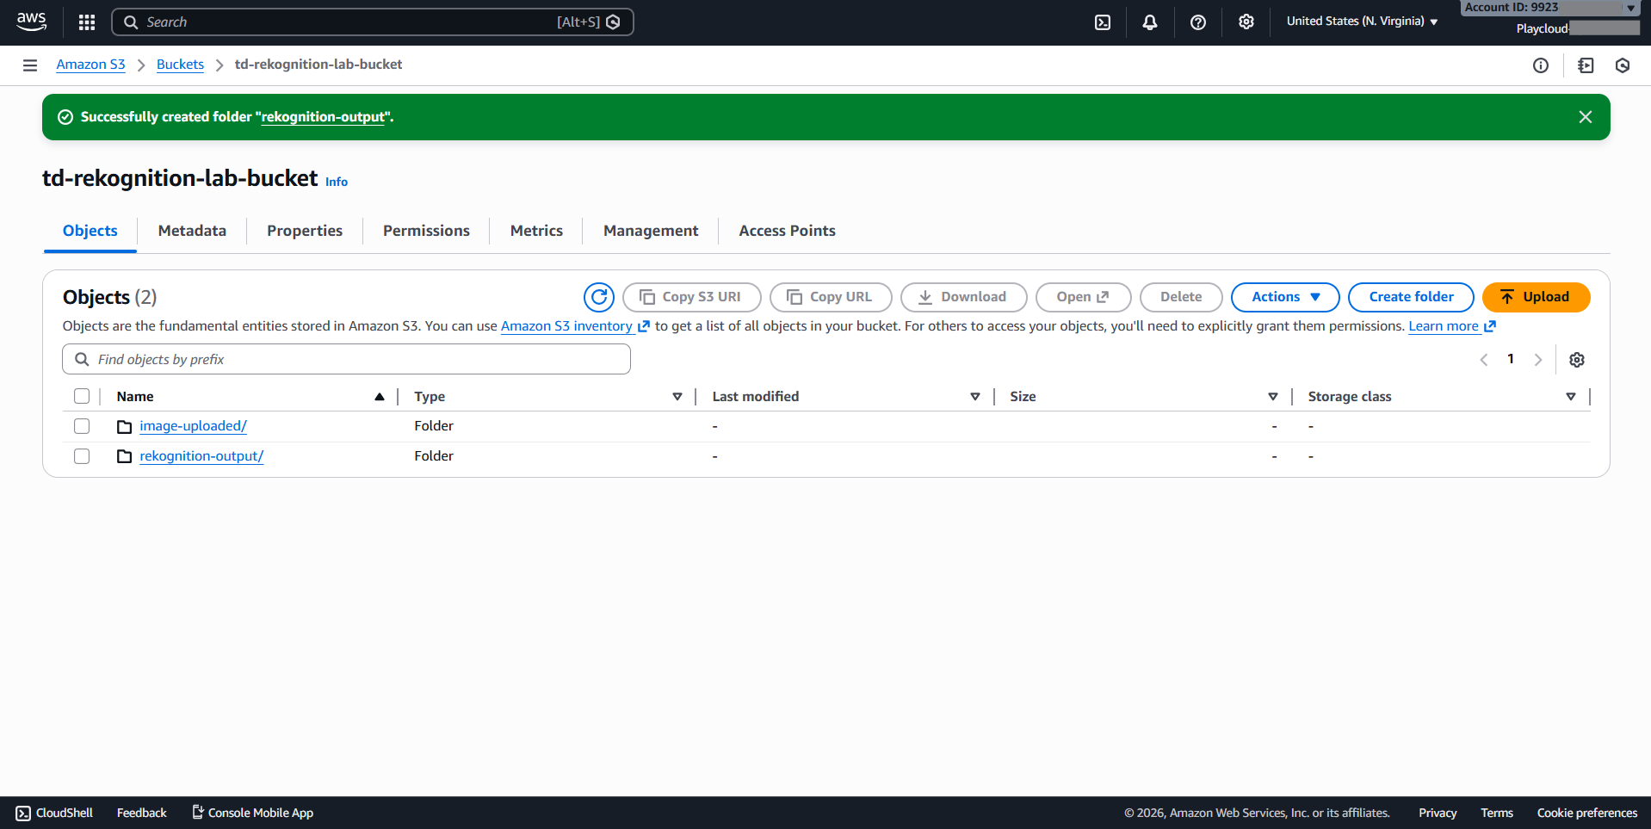Open table preferences gear icon
This screenshot has width=1651, height=829.
pyautogui.click(x=1577, y=360)
